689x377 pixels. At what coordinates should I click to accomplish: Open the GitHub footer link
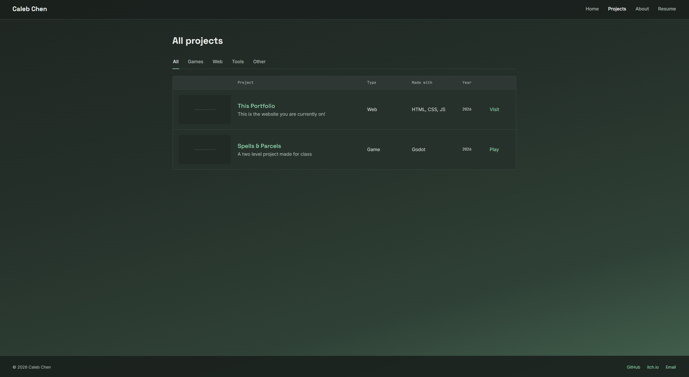click(633, 367)
